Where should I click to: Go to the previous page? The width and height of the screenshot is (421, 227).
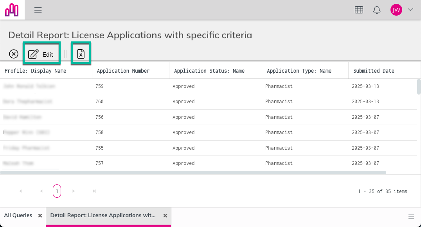pos(41,191)
